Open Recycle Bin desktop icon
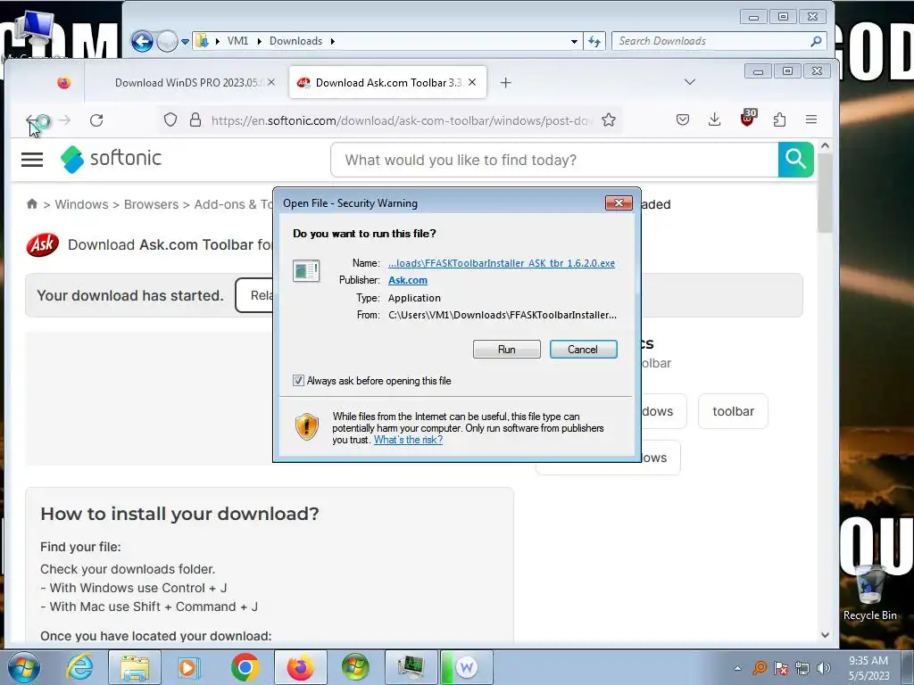 (x=869, y=592)
